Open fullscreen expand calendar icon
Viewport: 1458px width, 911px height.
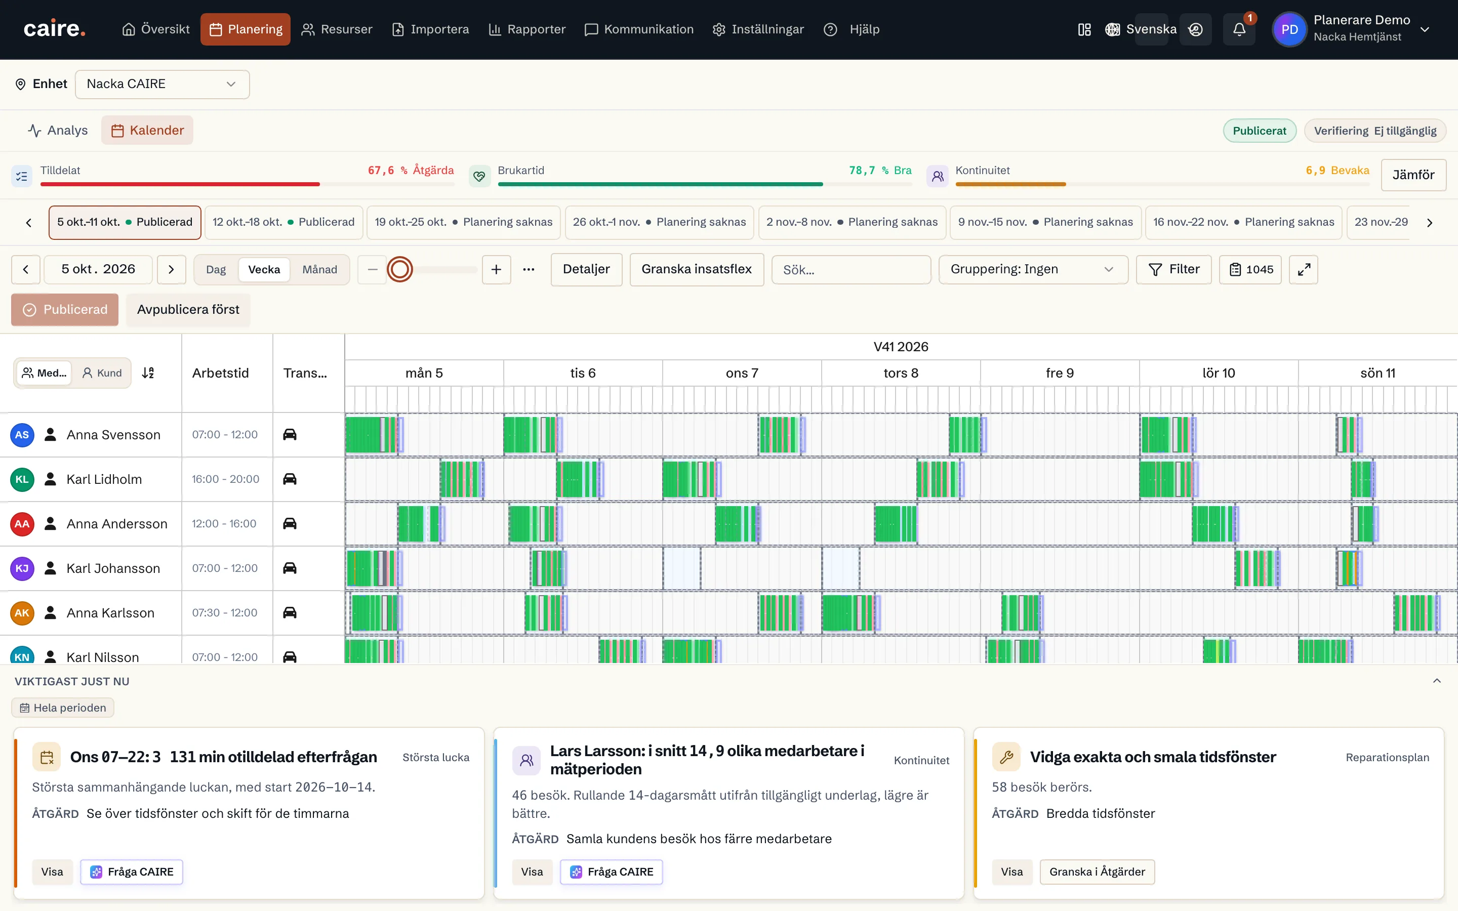pos(1304,269)
